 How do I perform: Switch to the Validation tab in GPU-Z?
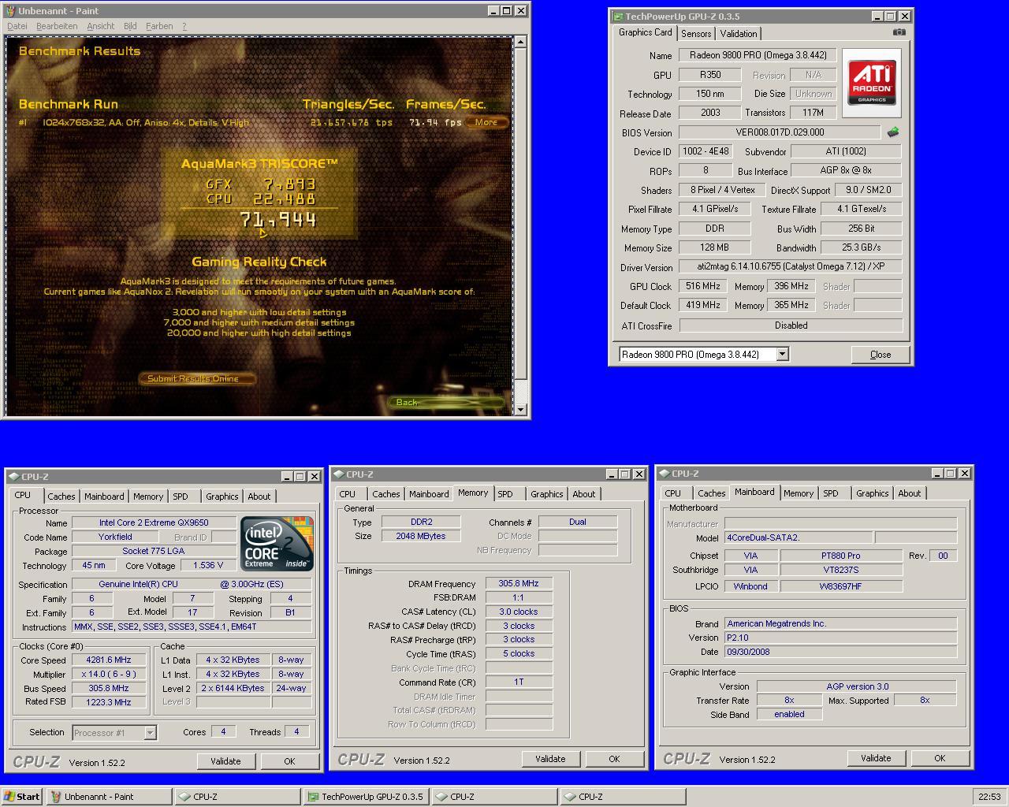(739, 33)
